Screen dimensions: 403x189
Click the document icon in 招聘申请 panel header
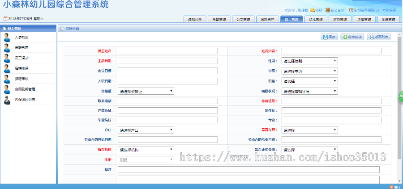coord(62,29)
